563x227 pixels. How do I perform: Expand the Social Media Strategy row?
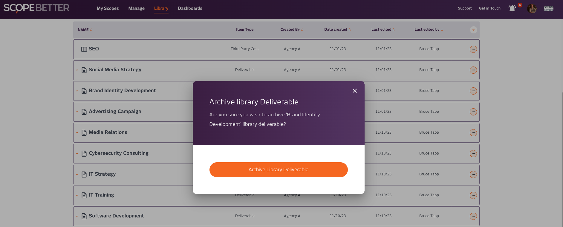pyautogui.click(x=77, y=70)
